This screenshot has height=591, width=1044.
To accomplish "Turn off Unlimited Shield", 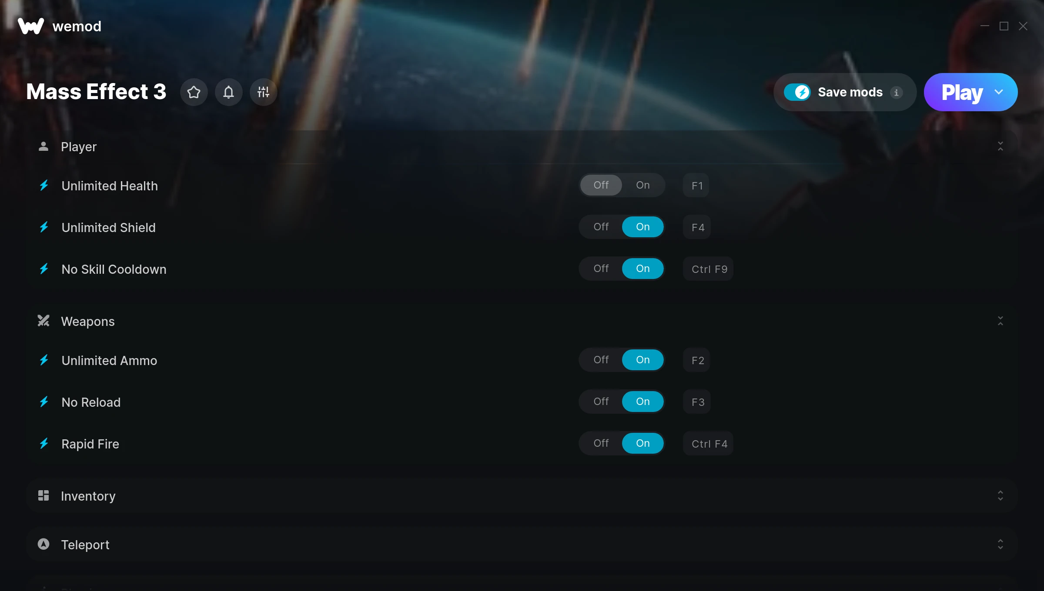I will pyautogui.click(x=601, y=227).
